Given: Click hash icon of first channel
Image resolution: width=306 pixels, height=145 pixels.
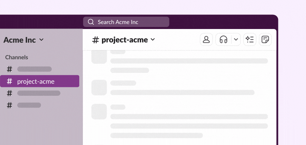Looking at the screenshot, I should coord(9,69).
